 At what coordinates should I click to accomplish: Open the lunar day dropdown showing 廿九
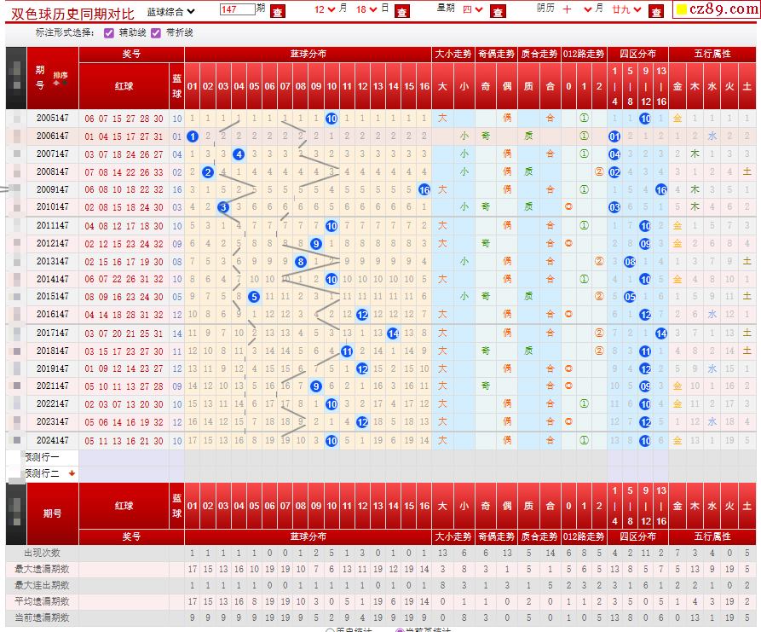(x=626, y=9)
